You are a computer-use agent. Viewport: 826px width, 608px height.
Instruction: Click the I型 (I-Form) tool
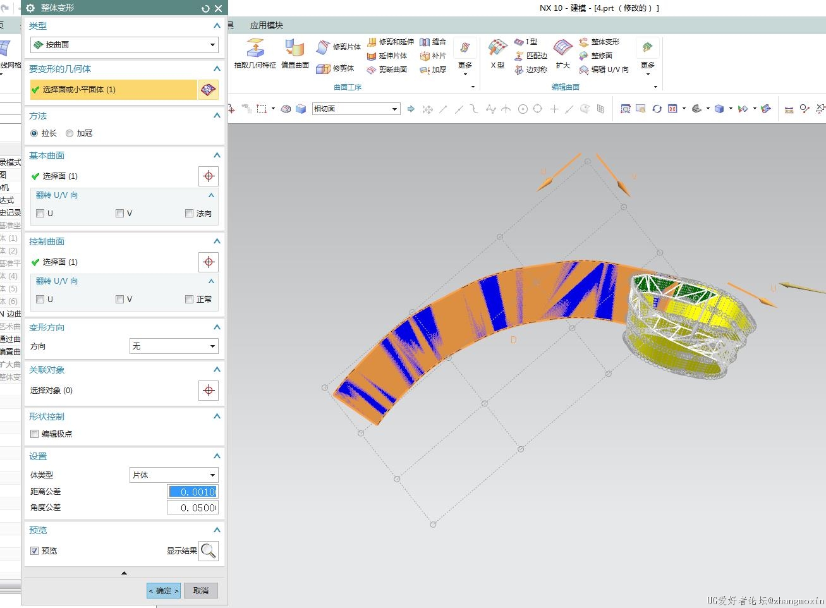(x=526, y=42)
